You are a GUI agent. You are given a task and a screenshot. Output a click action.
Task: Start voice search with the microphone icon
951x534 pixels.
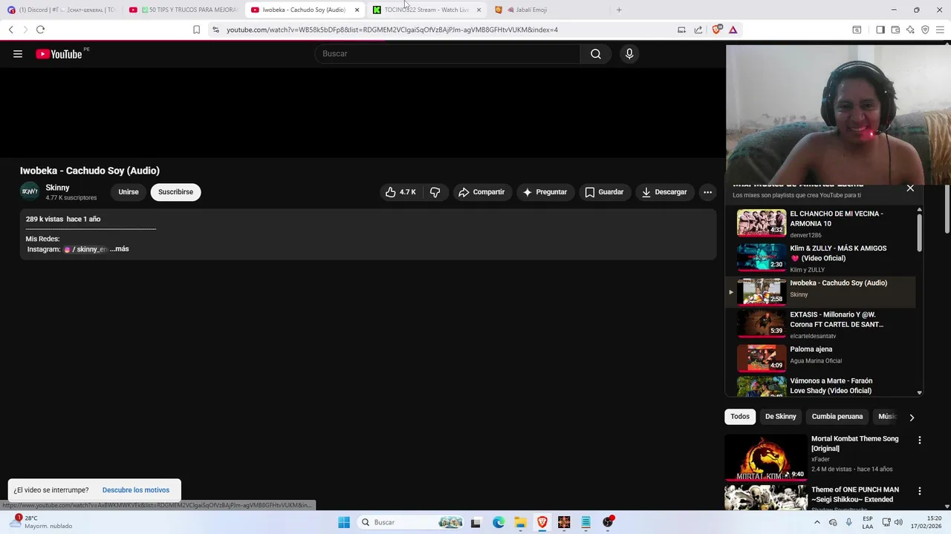tap(629, 53)
